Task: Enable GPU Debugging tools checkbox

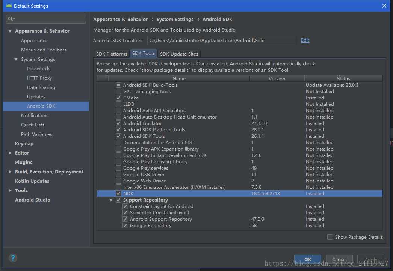Action: click(119, 92)
